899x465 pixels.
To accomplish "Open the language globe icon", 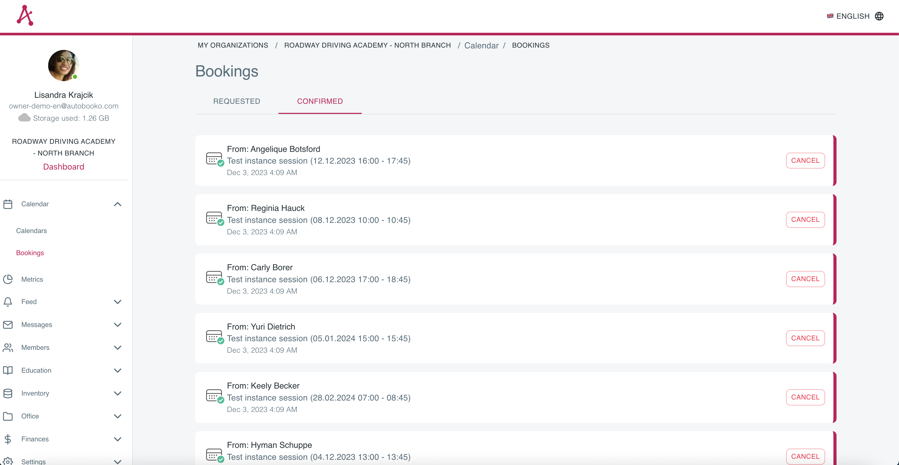I will point(880,16).
